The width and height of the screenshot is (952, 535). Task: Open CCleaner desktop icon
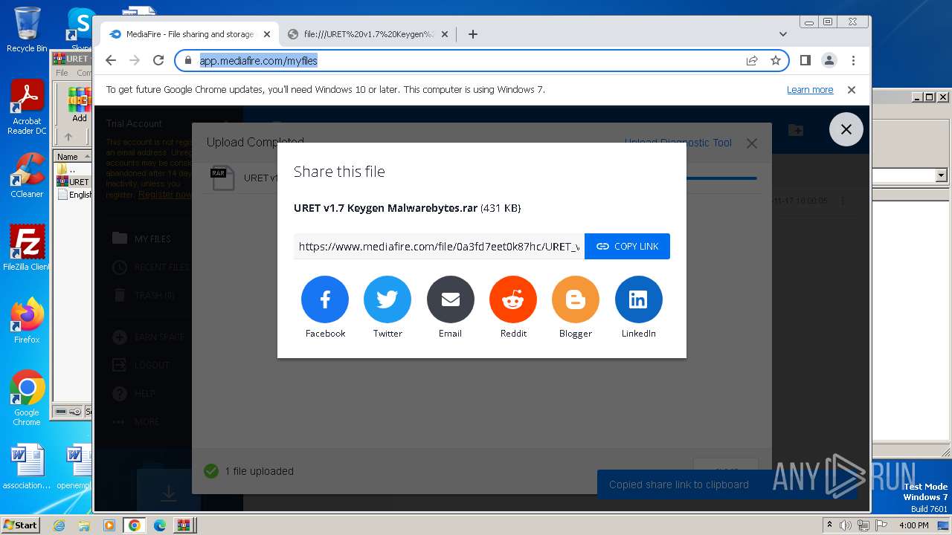click(x=27, y=176)
